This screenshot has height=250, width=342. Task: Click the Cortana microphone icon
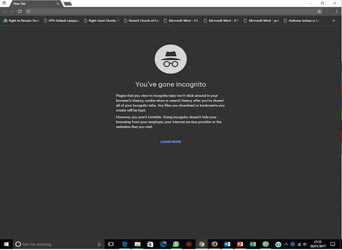point(99,244)
